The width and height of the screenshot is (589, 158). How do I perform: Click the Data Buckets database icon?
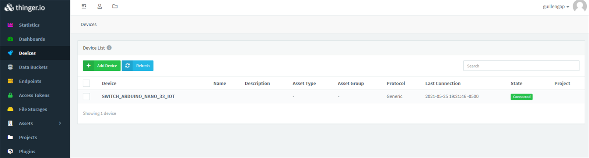10,67
